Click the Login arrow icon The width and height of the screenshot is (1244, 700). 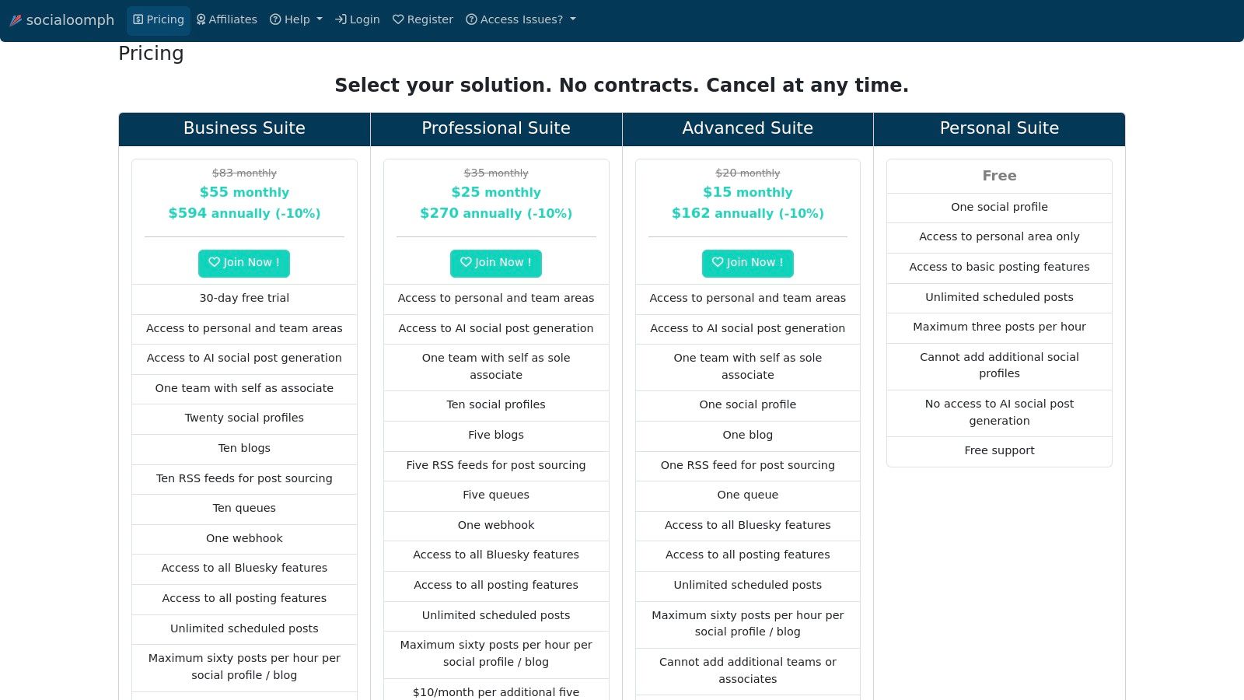pyautogui.click(x=341, y=19)
